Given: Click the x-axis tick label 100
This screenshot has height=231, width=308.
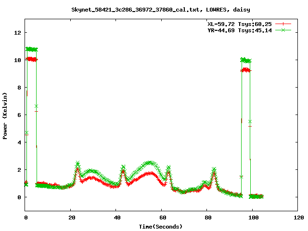Looking at the screenshot, I should pyautogui.click(x=254, y=218).
